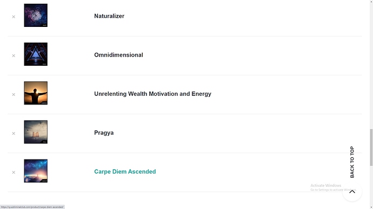This screenshot has width=373, height=209.
Task: Click the vertical scrollbar thumb
Action: pos(371,148)
